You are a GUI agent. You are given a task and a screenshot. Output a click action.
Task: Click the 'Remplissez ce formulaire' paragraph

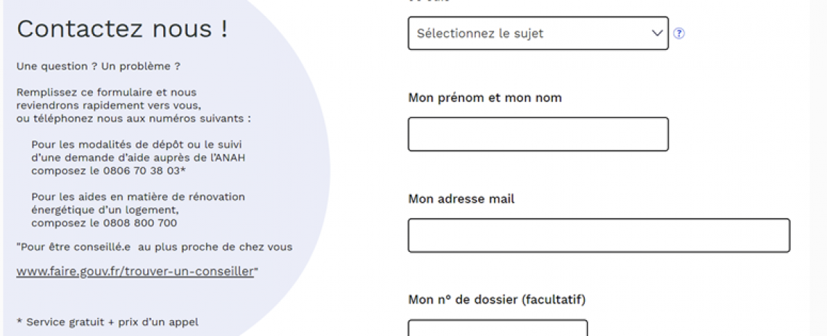106,93
